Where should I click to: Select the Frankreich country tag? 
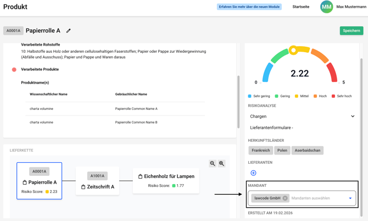pos(261,150)
